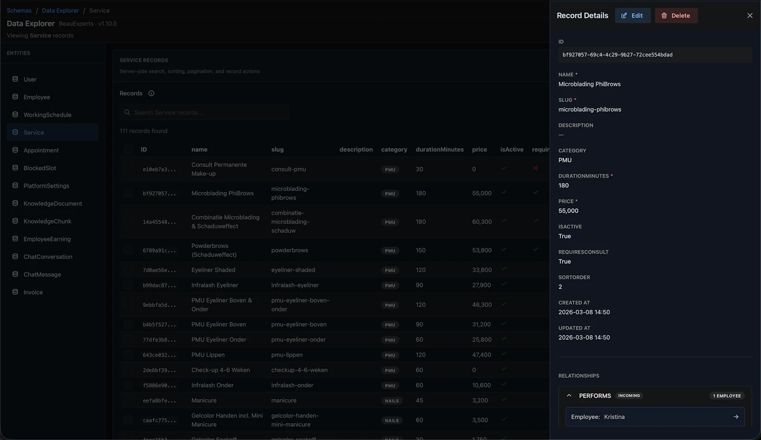Click the record ID value field
The height and width of the screenshot is (440, 761).
[655, 55]
